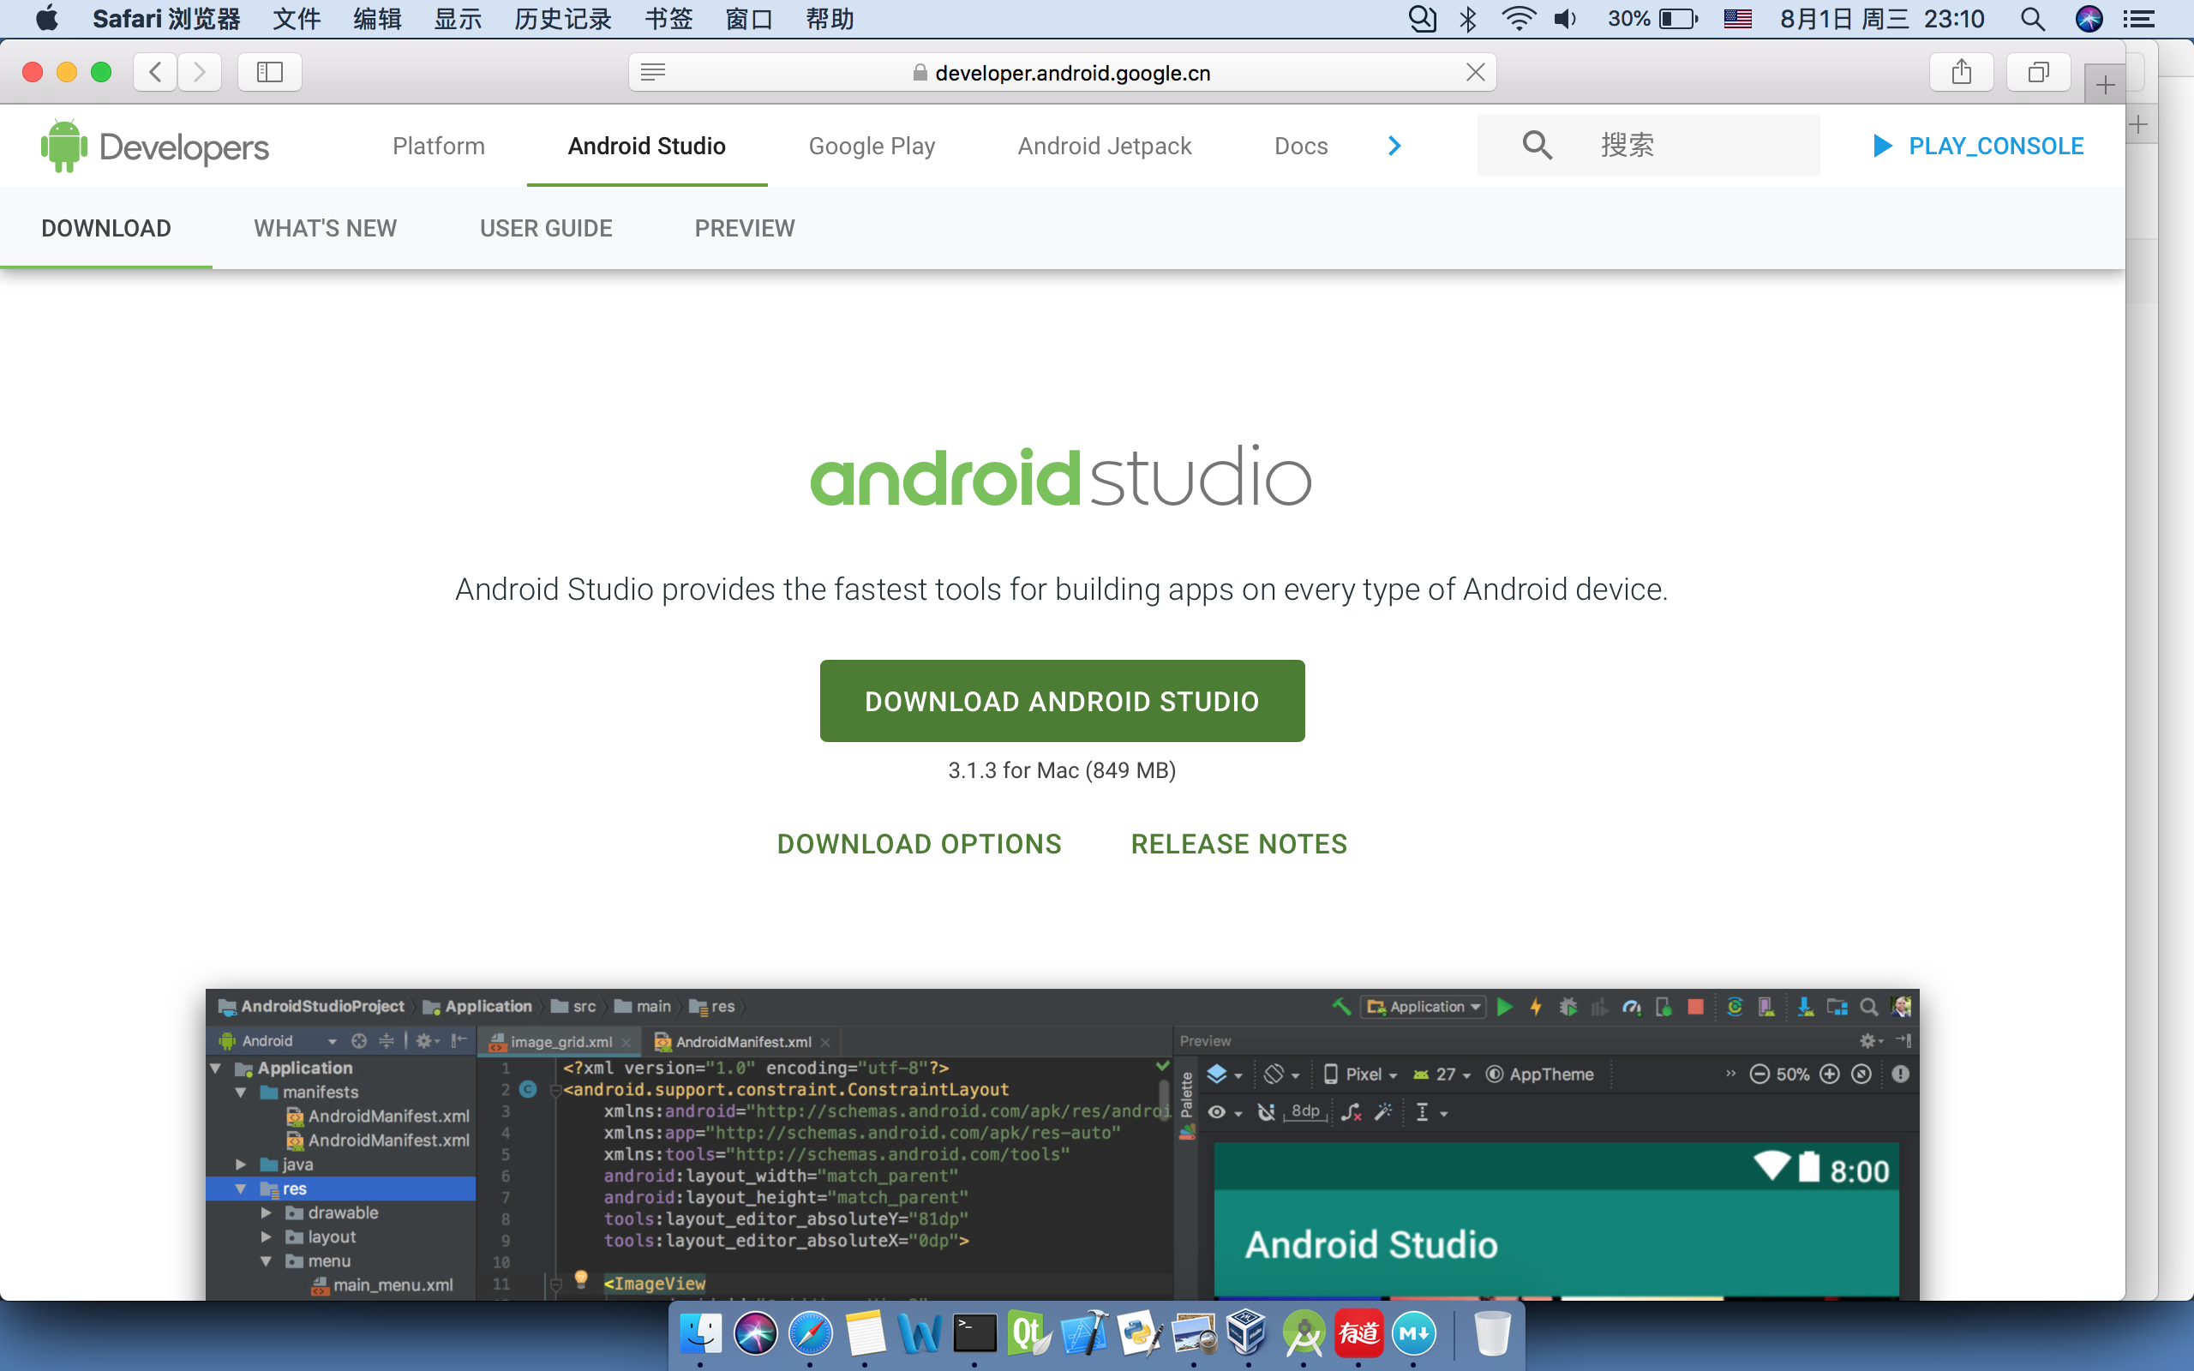
Task: Open the 显示 menu
Action: 458,19
